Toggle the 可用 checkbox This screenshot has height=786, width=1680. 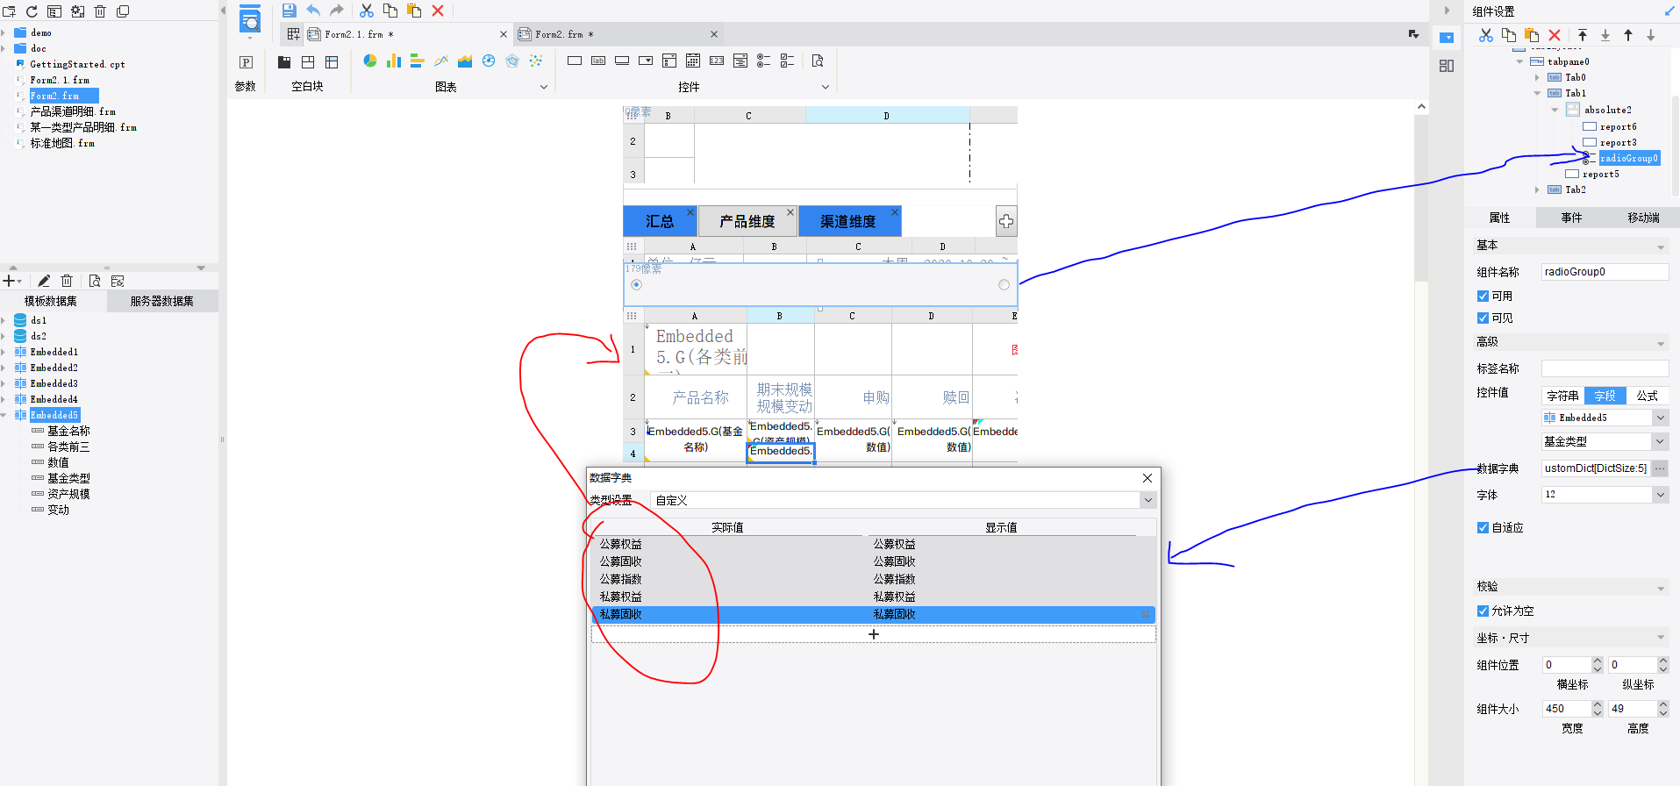[1483, 296]
